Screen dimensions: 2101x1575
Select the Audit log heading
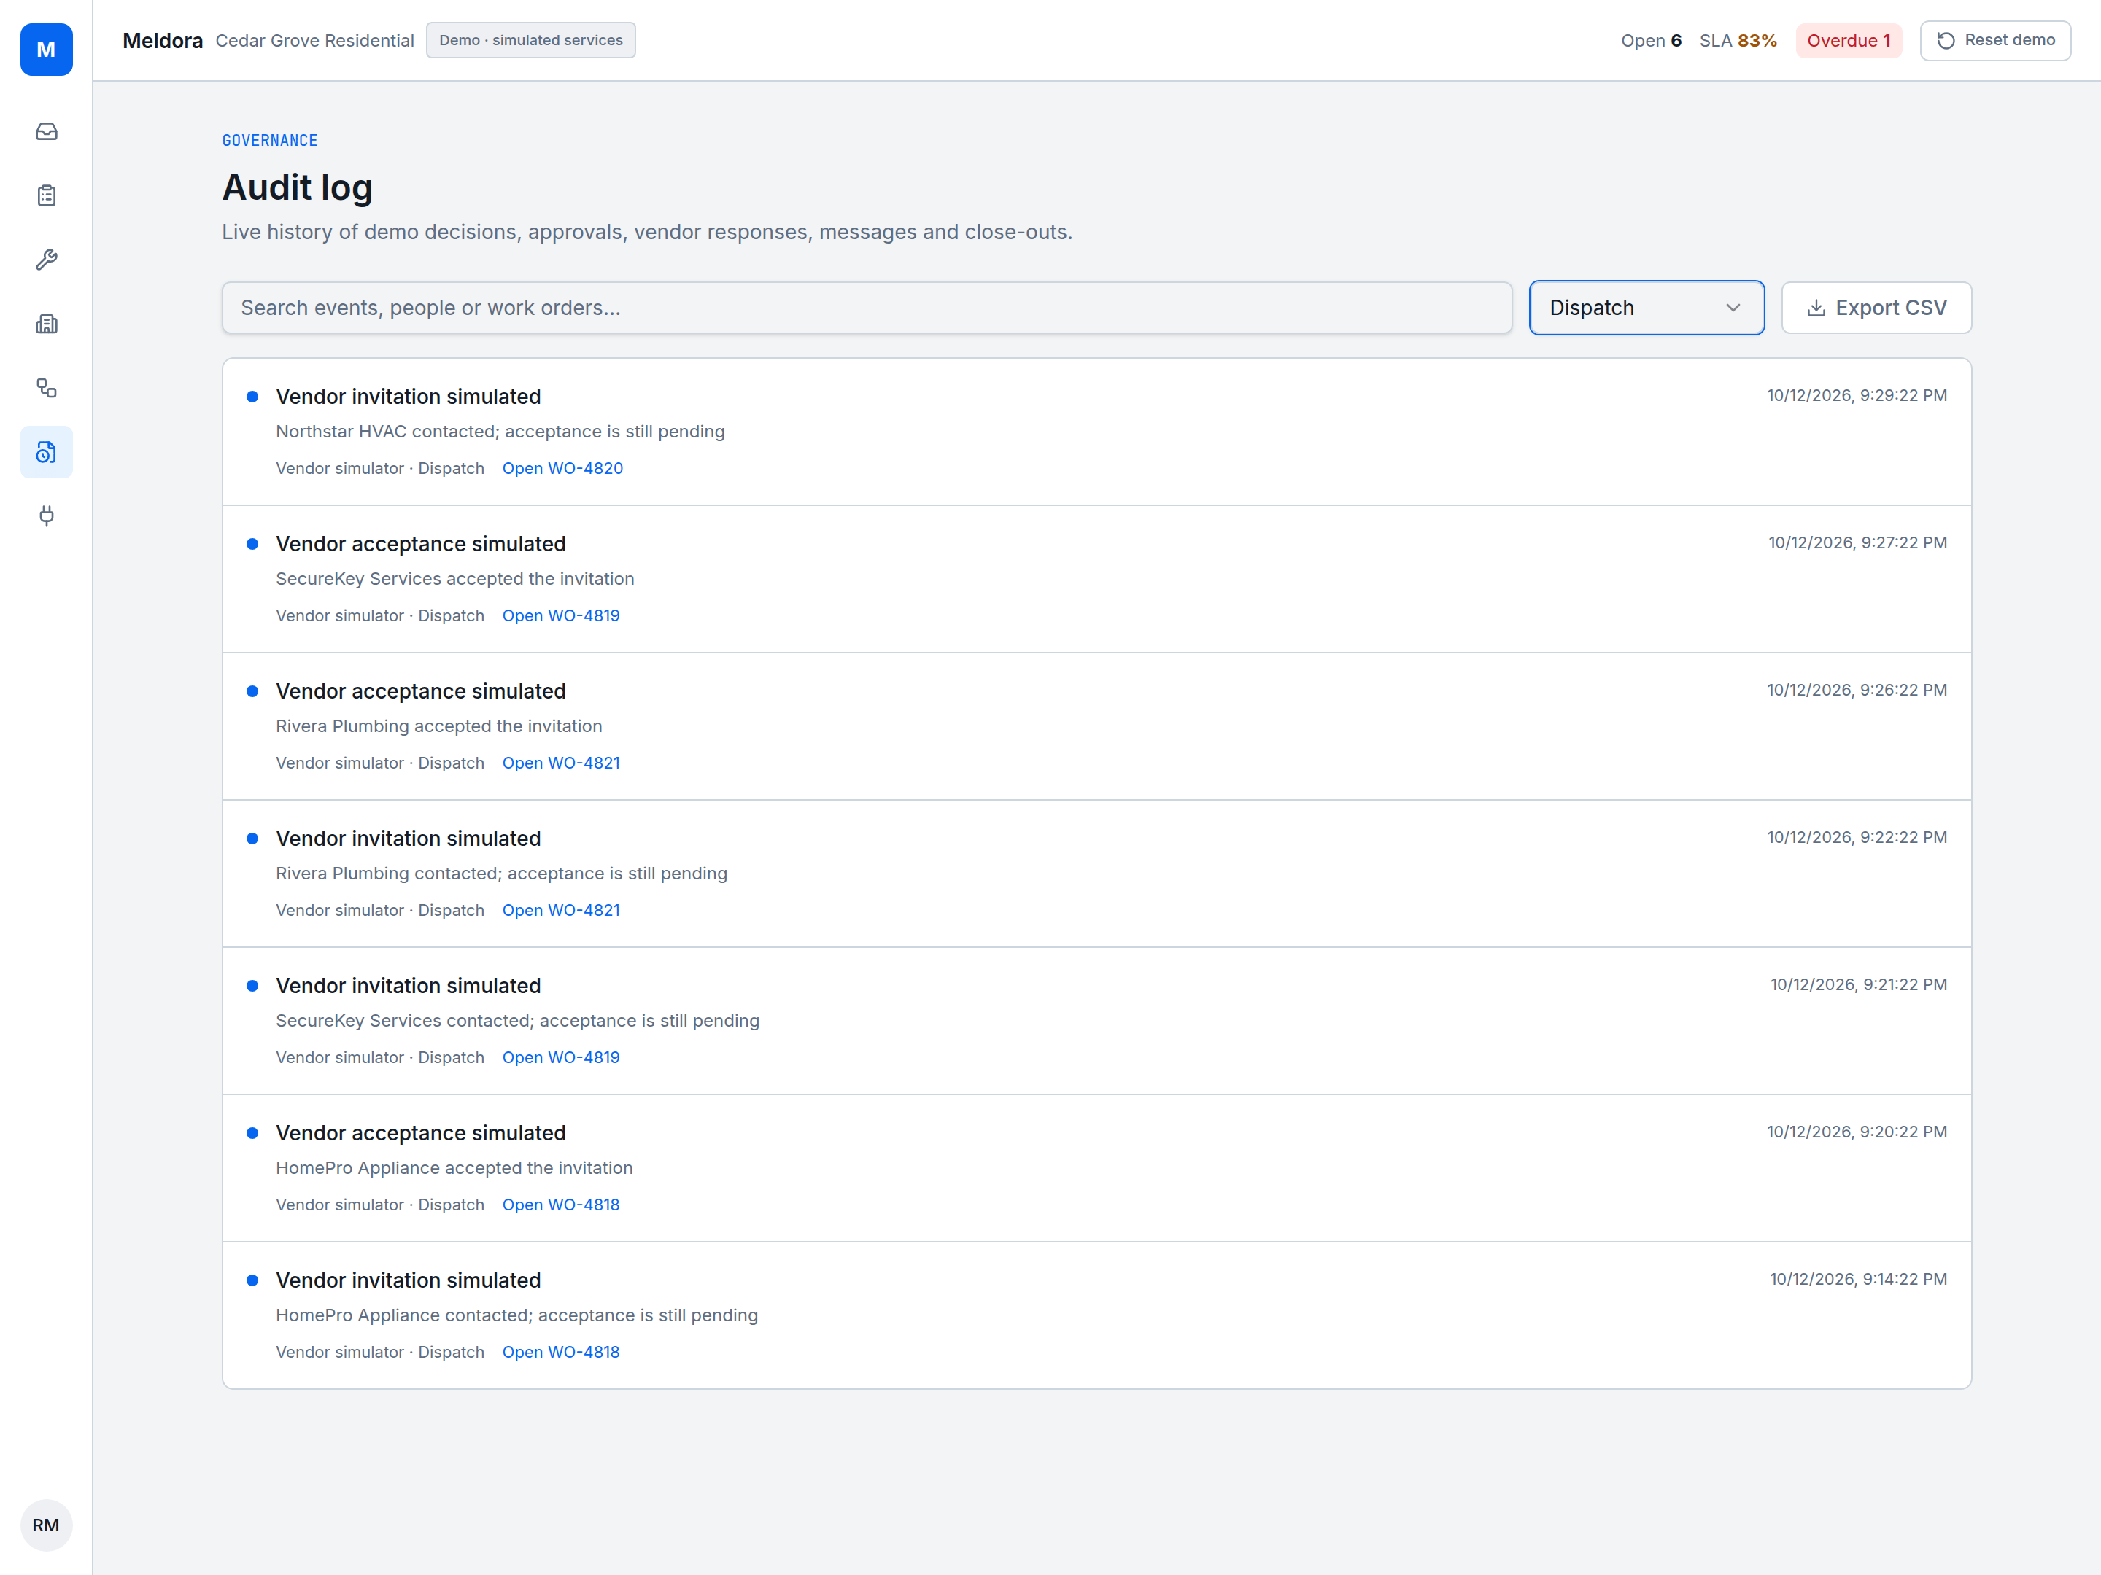pos(298,187)
